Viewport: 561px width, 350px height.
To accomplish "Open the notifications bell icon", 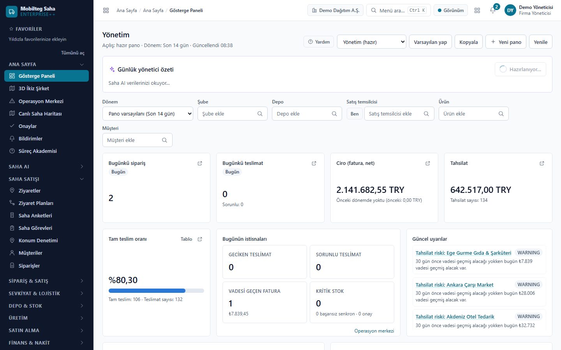I will point(493,10).
